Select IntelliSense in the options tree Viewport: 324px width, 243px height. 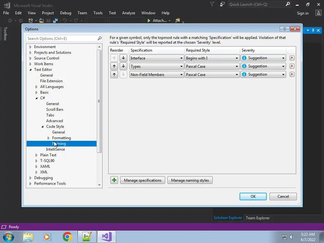(x=55, y=149)
